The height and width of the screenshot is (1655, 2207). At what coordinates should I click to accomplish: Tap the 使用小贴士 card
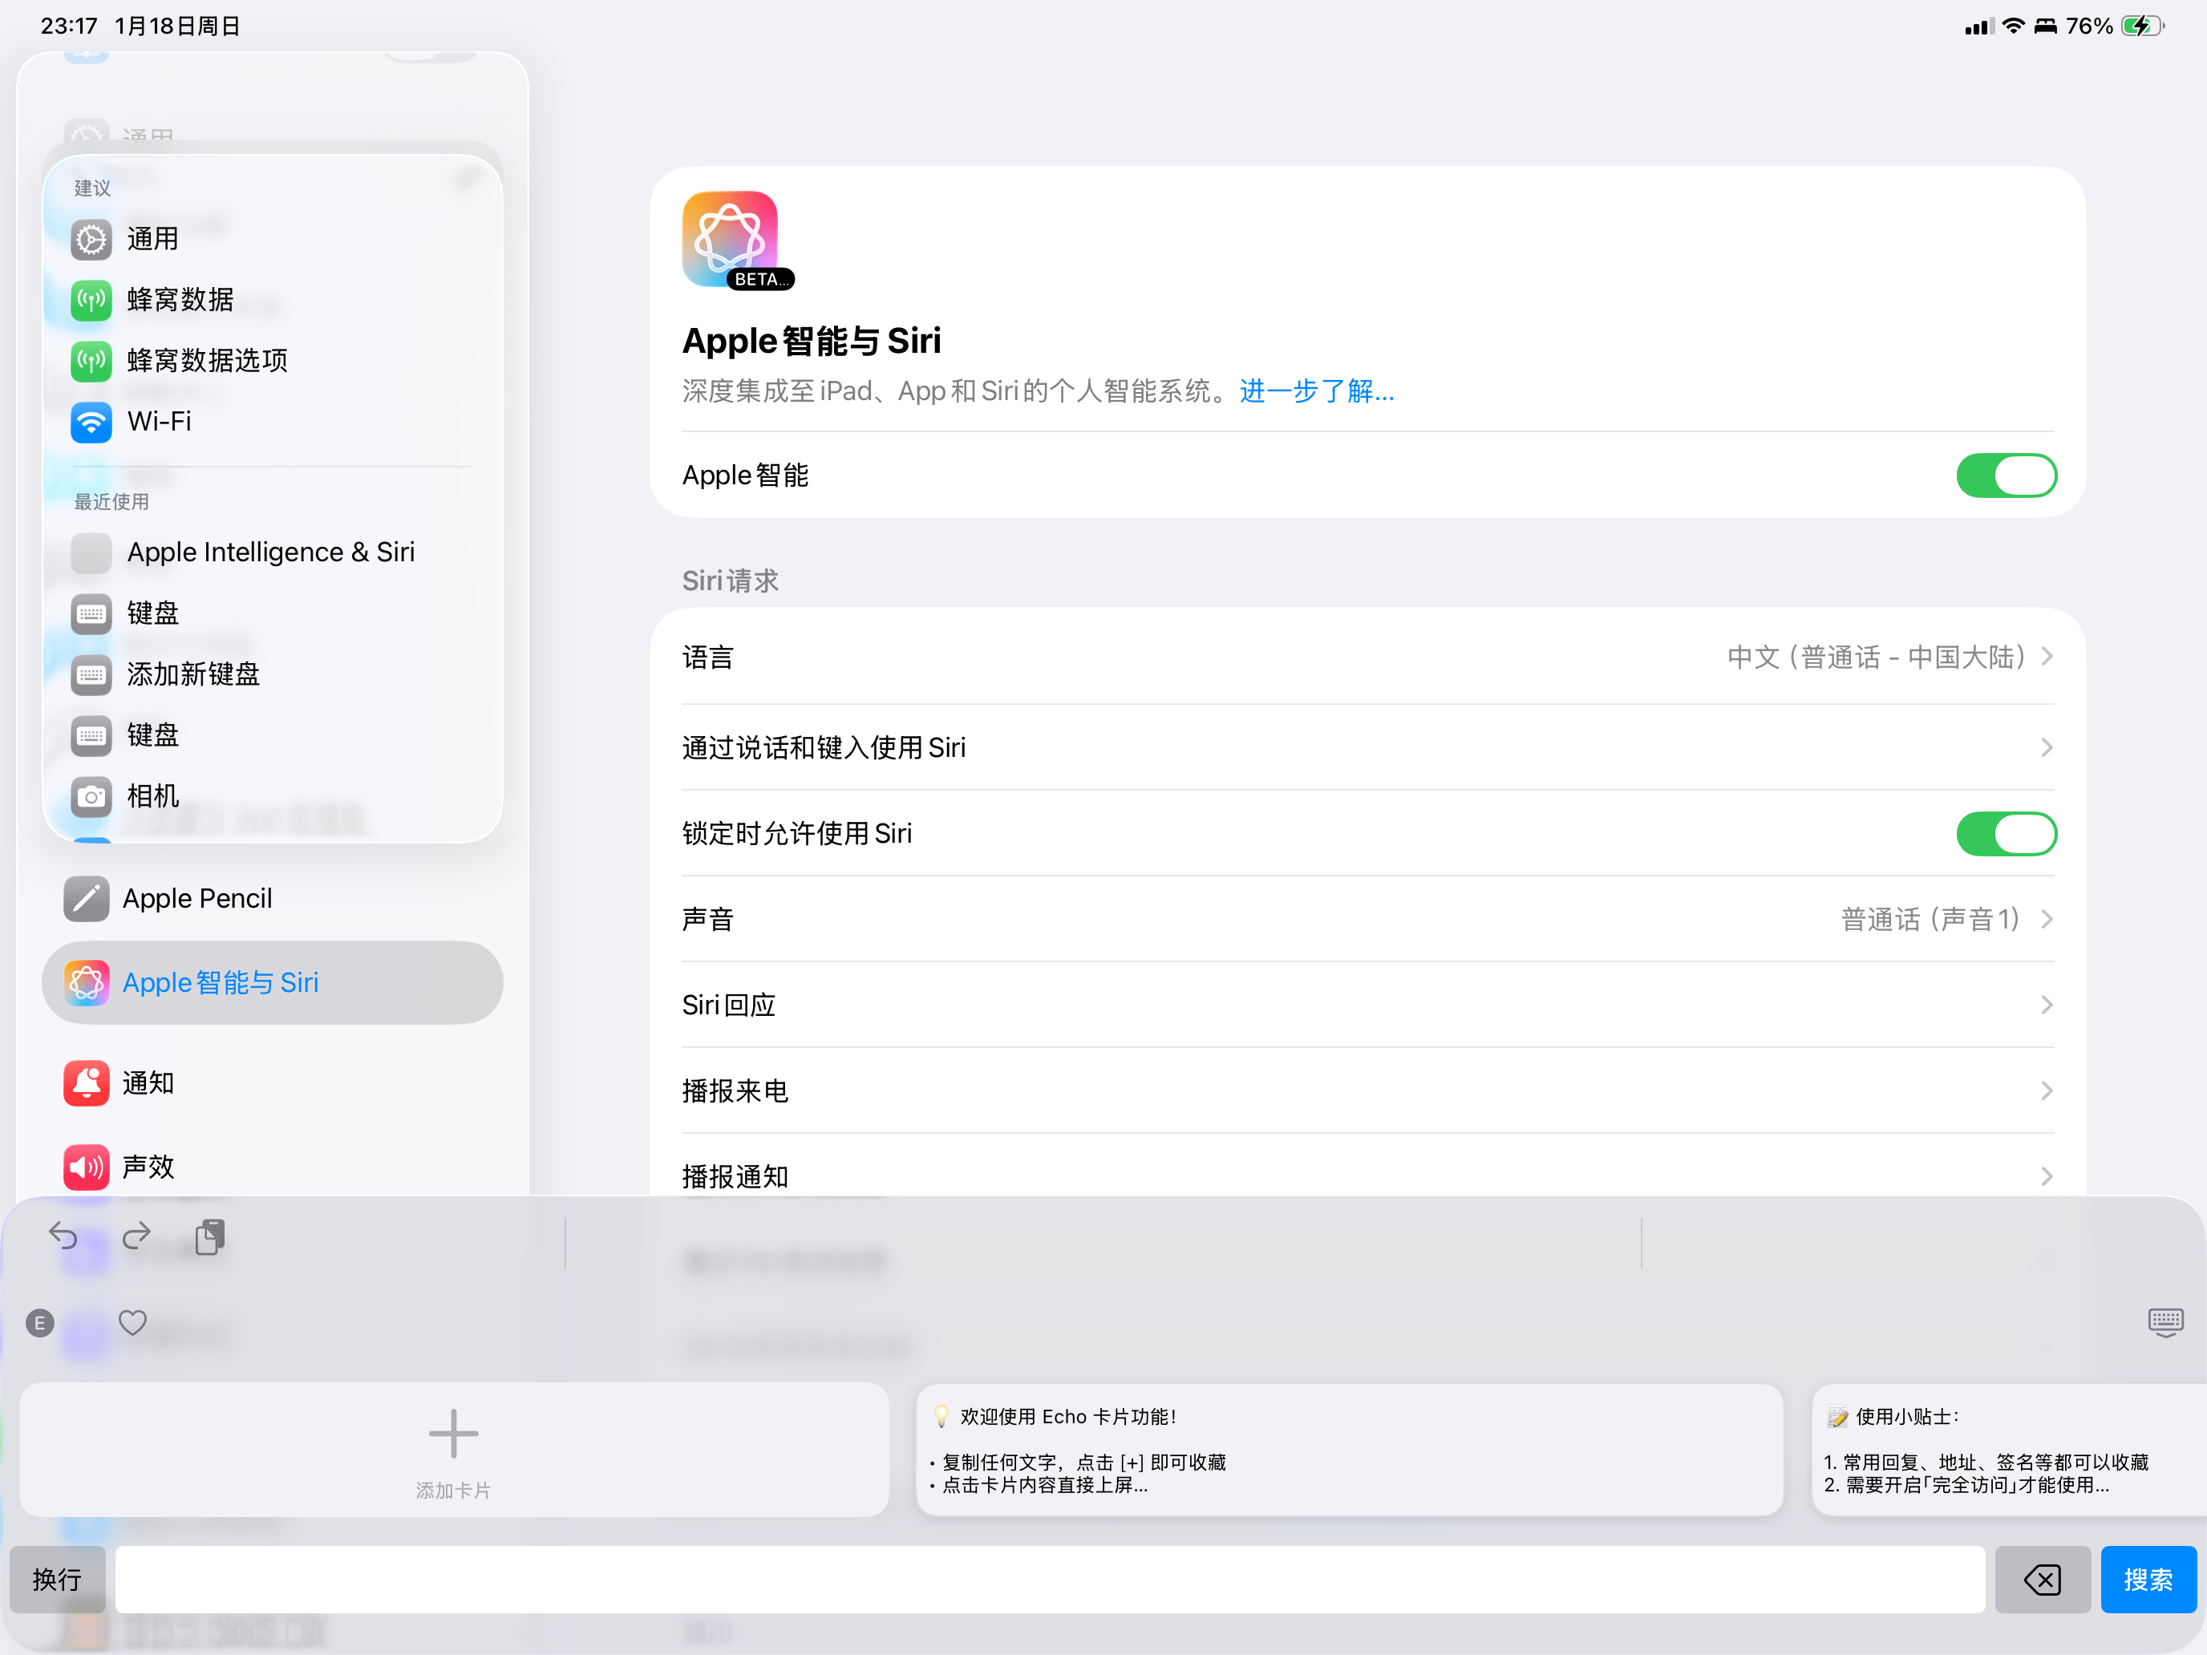coord(2008,1450)
